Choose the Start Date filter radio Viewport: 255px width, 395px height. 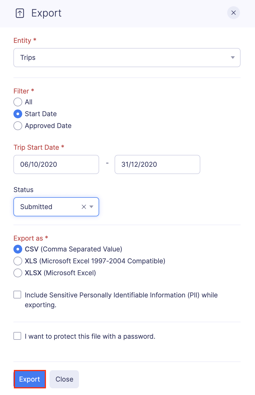[x=18, y=114]
